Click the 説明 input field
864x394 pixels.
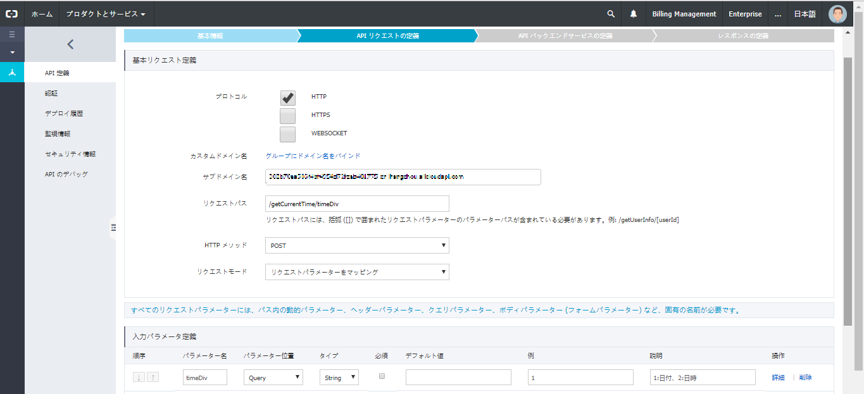pyautogui.click(x=703, y=378)
